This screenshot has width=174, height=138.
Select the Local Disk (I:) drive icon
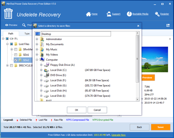point(47,96)
